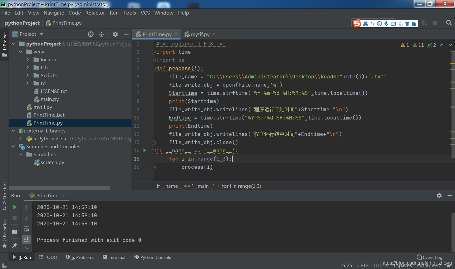Screen dimensions: 455x269
Task: Expand the Include folder
Action: [28, 59]
